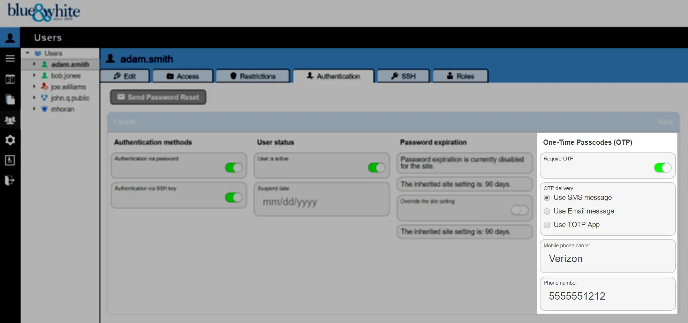Viewport: 688px width, 323px height.
Task: Select the users group sidebar icon
Action: point(10,120)
